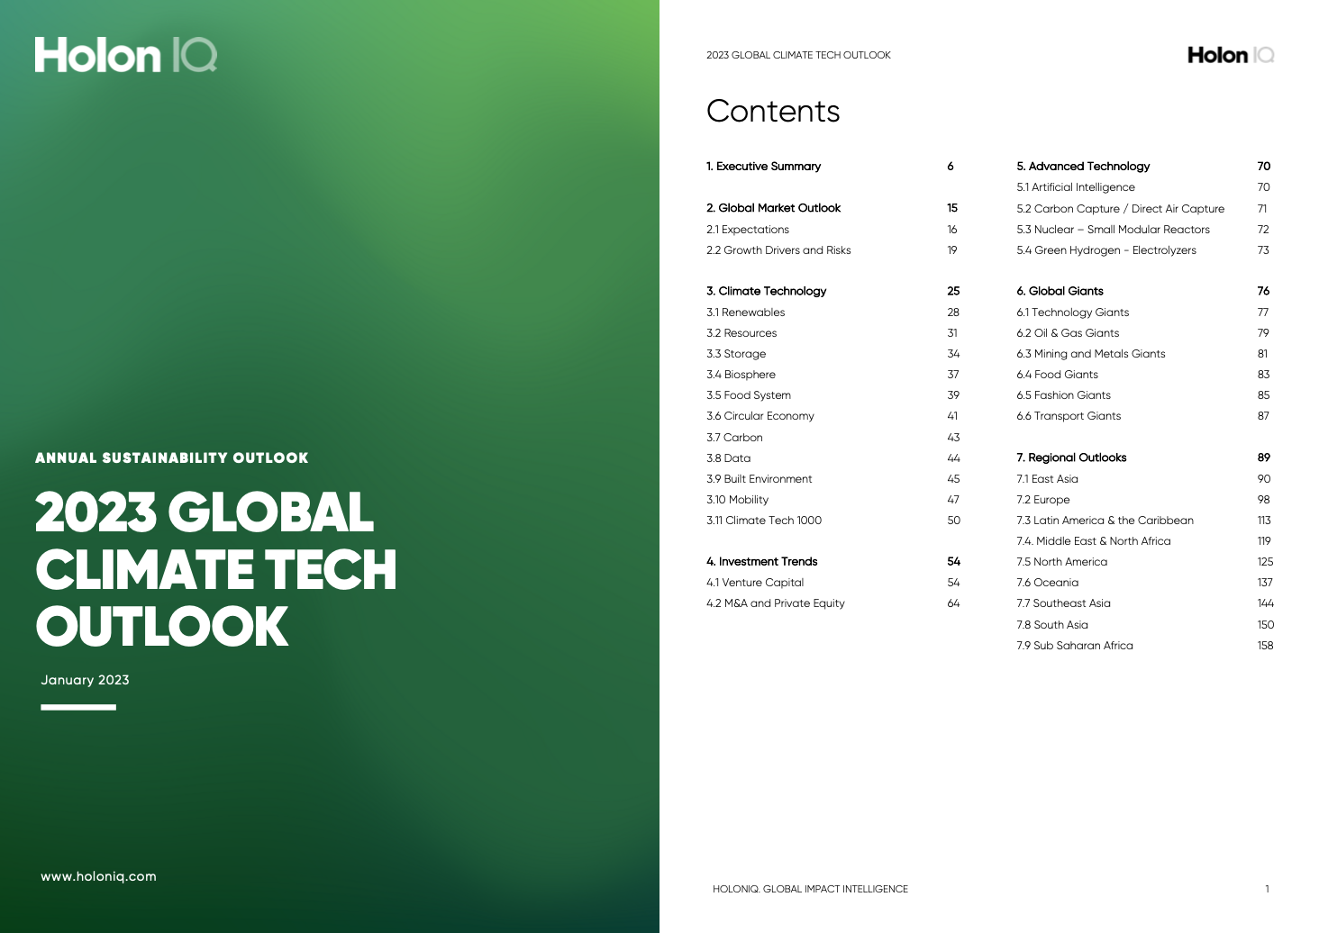This screenshot has width=1319, height=933.
Task: Open the Global Giants chapter heading
Action: click(1060, 290)
